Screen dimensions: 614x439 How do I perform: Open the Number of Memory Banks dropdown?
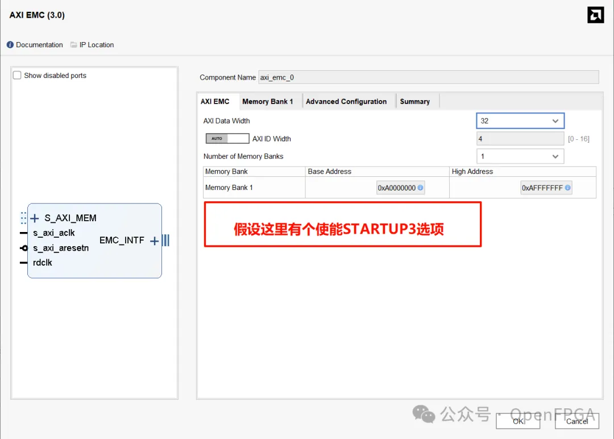520,156
